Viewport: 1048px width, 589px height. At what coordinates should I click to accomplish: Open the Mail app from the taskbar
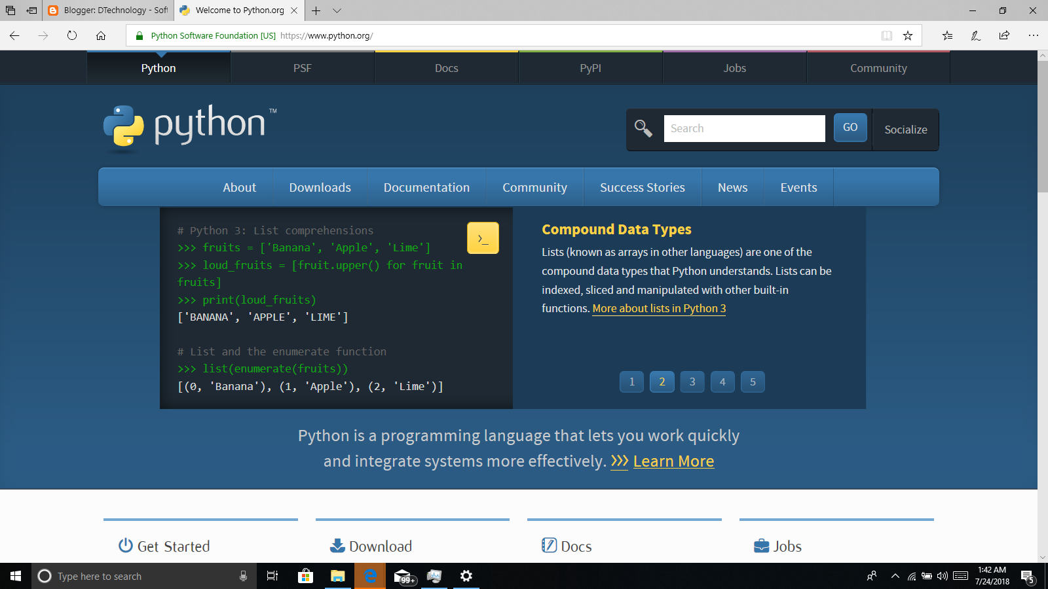click(403, 576)
